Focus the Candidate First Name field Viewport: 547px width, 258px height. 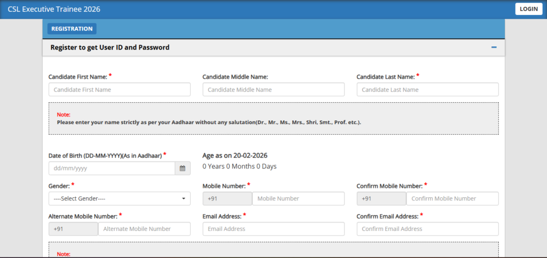click(119, 90)
